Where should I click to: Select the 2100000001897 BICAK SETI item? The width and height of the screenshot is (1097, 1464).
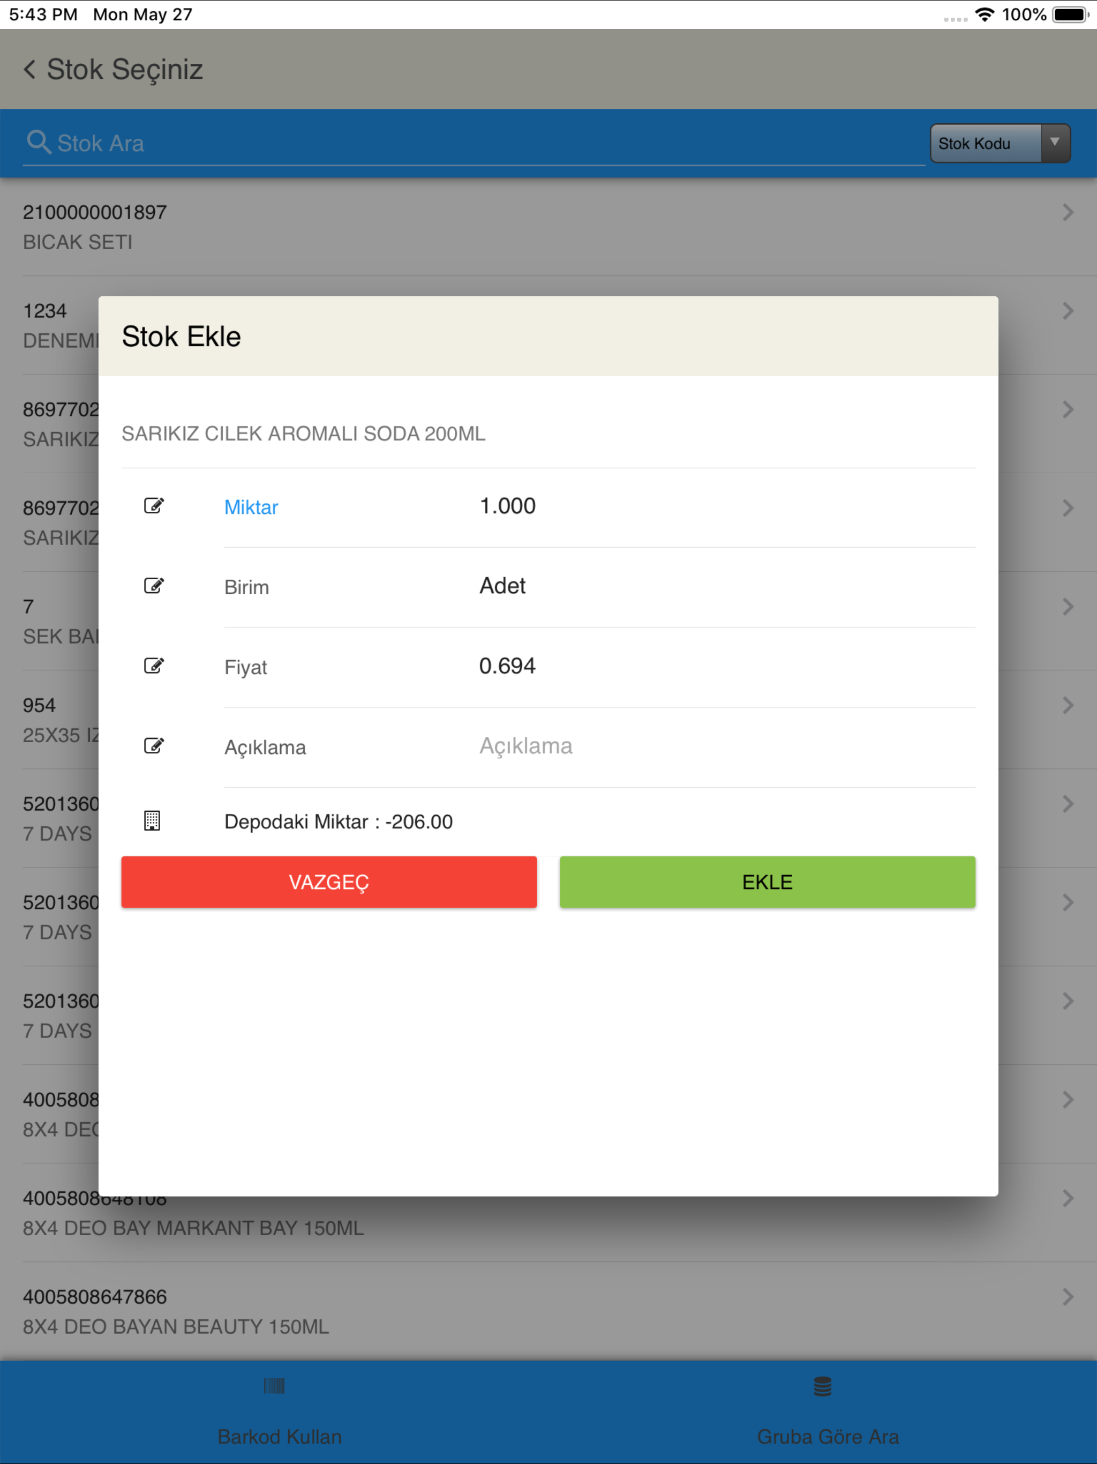[x=548, y=227]
